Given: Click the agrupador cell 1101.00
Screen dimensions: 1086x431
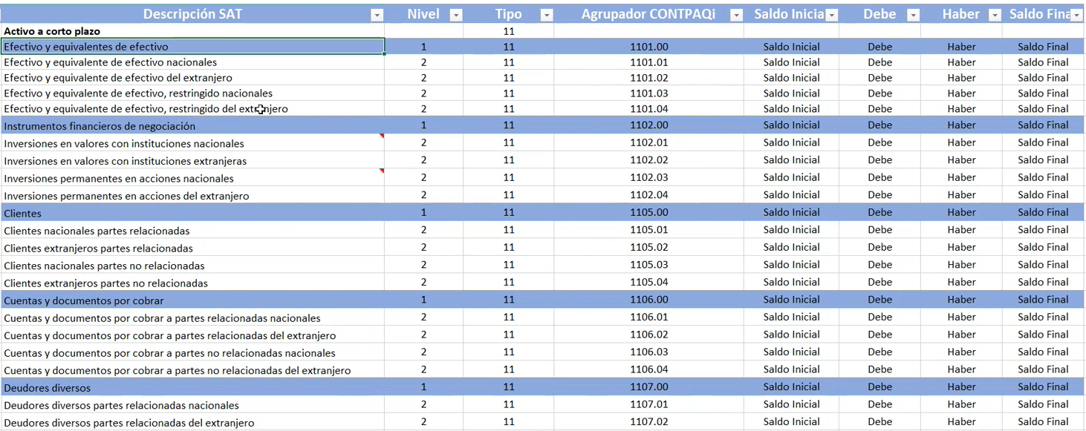Looking at the screenshot, I should click(648, 47).
